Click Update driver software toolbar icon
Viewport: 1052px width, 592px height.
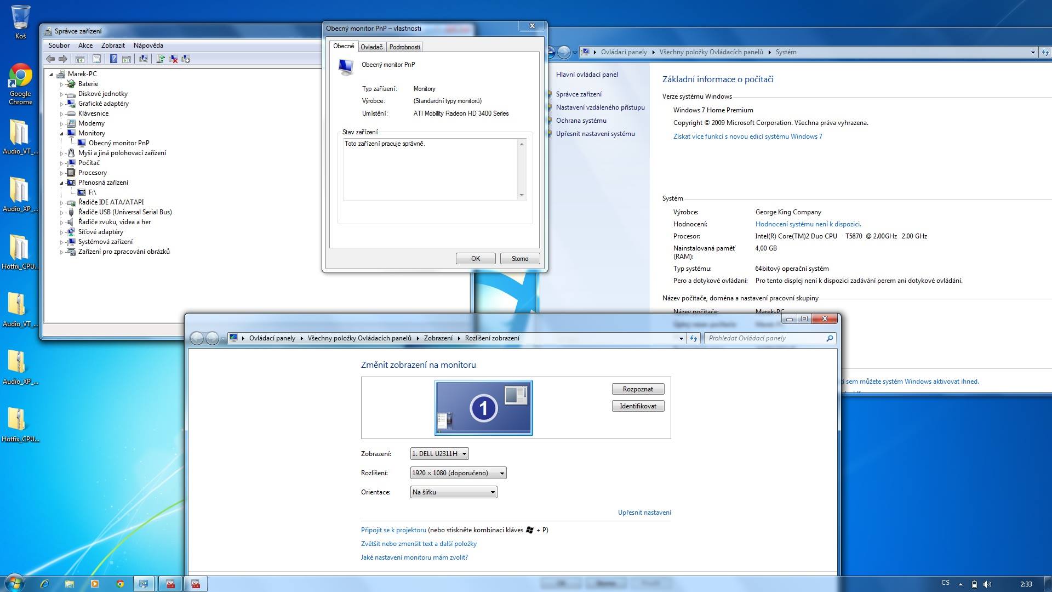[x=161, y=59]
